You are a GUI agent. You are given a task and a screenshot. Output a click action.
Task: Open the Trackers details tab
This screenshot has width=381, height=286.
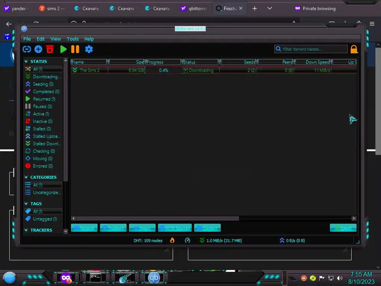(113, 228)
